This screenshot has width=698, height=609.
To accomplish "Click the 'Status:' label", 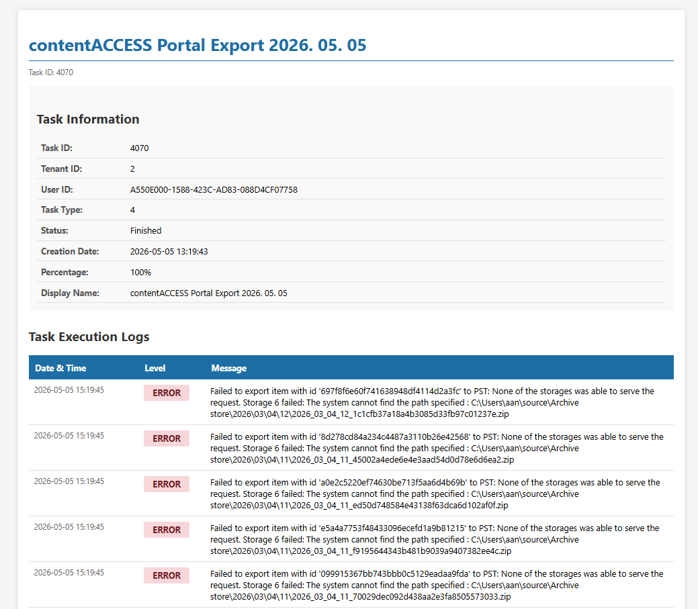I will coord(55,231).
